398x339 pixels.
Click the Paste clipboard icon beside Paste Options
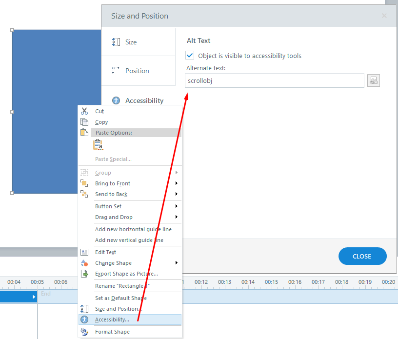(x=84, y=133)
